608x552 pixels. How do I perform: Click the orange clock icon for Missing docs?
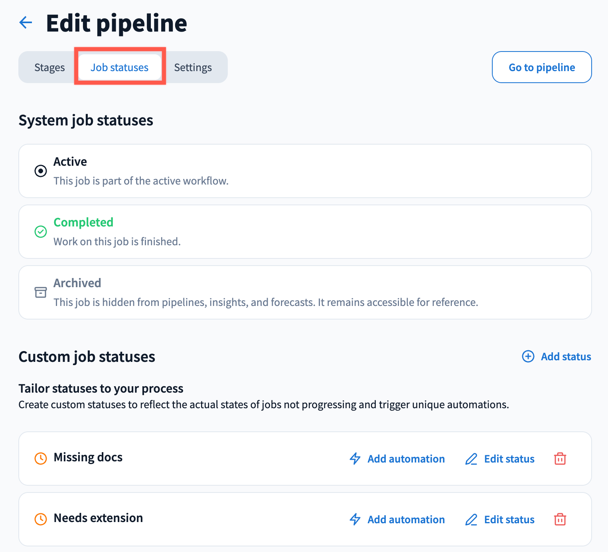[41, 458]
